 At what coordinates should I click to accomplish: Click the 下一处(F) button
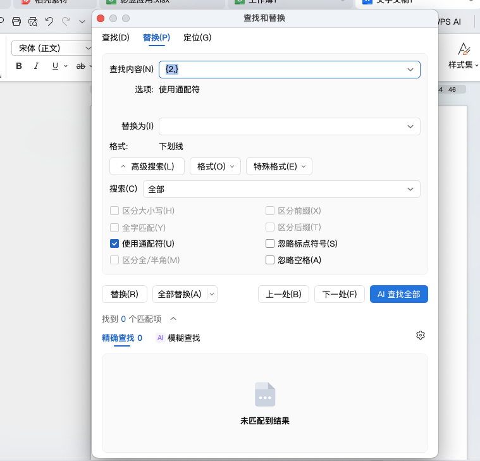click(340, 294)
